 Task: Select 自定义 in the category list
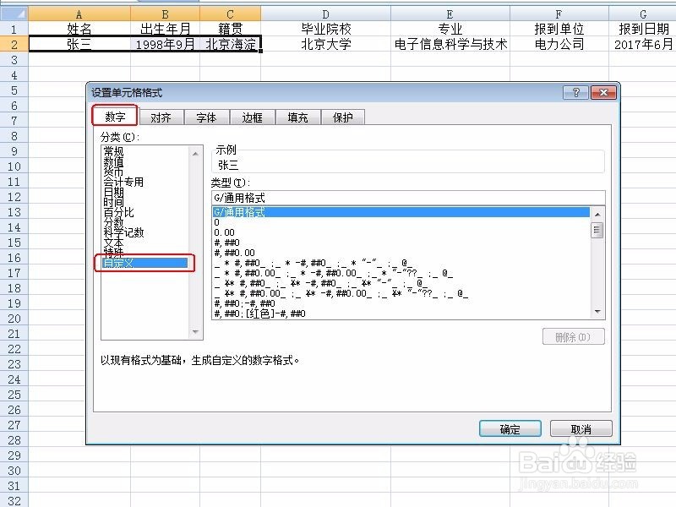(x=144, y=263)
